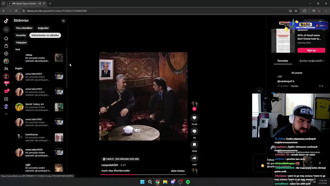Open the tab search dropdown arrow

coord(3,4)
